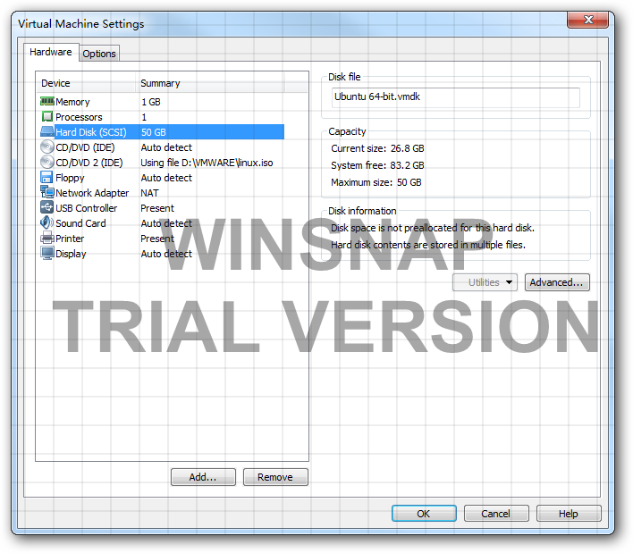Click the Floppy disk icon

pos(46,177)
